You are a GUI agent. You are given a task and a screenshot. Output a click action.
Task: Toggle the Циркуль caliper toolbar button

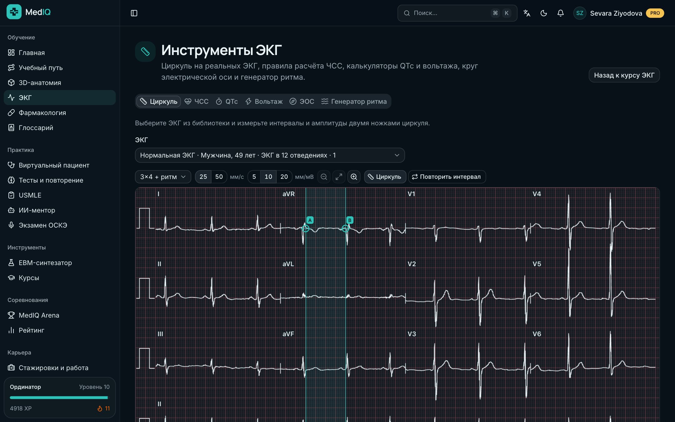click(385, 177)
